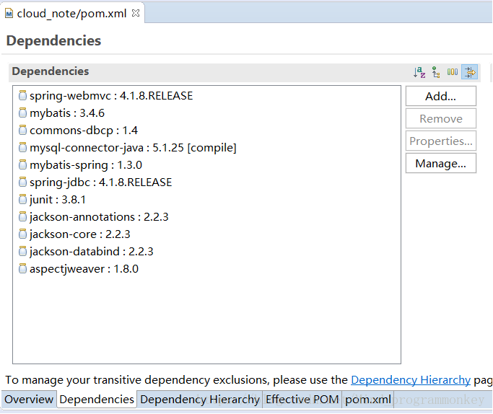Switch to the pom.xml source tab
Screen dimensions: 493x414
(368, 400)
